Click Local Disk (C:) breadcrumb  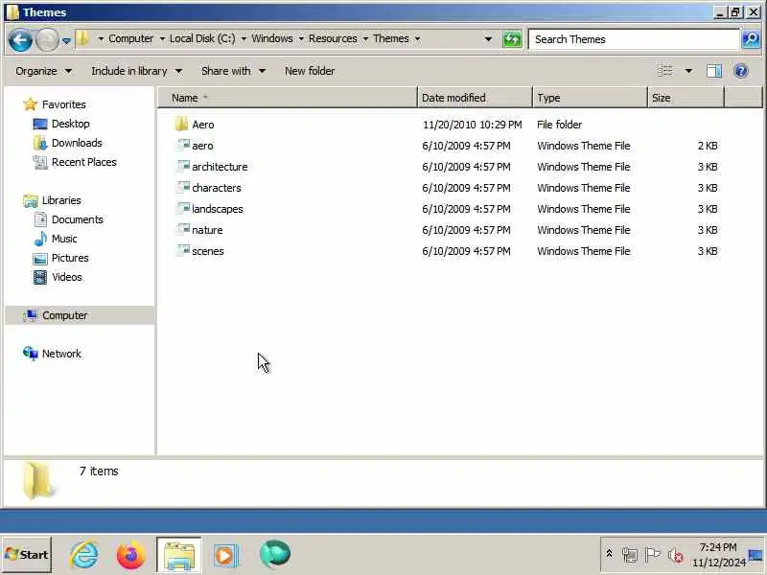point(202,38)
